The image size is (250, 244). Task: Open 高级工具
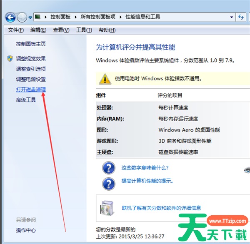pyautogui.click(x=26, y=100)
